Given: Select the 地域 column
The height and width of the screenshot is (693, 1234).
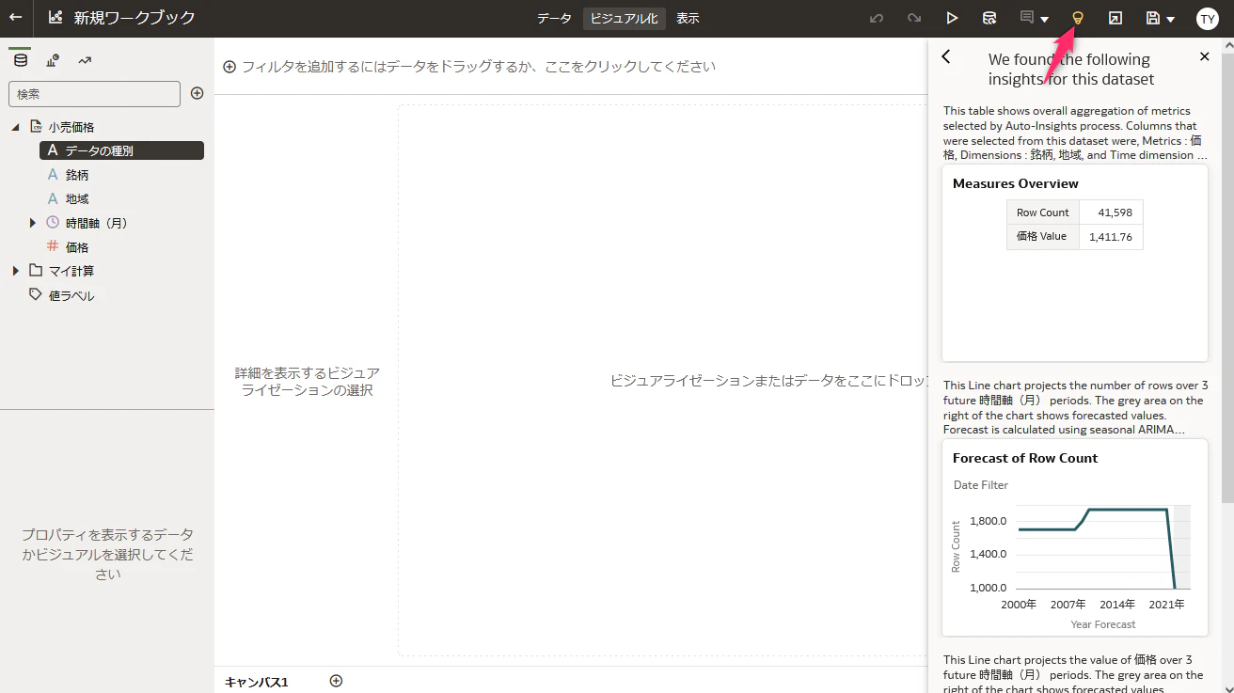Looking at the screenshot, I should [x=77, y=198].
